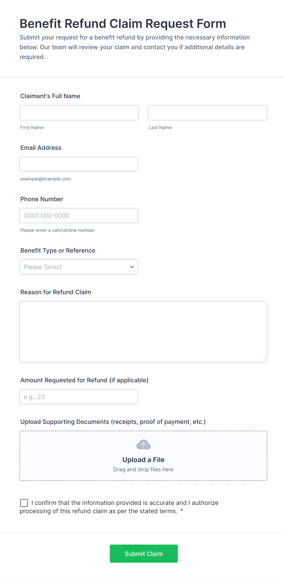Click the cloud upload icon
The height and width of the screenshot is (578, 284).
click(143, 445)
